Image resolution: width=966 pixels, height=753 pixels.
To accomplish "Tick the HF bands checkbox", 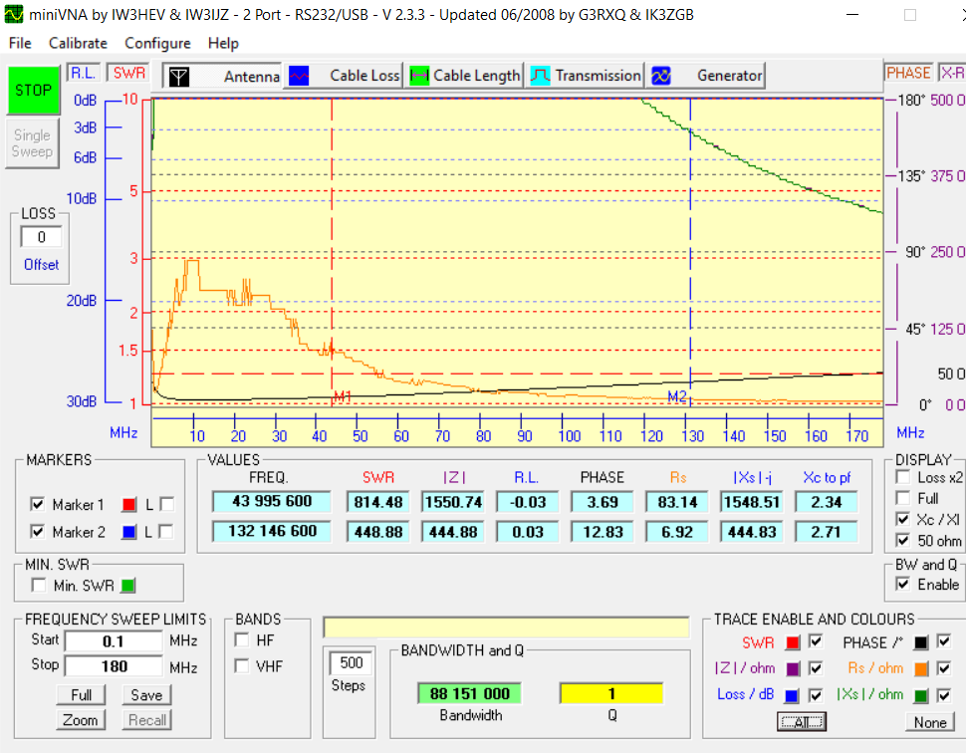I will 241,640.
